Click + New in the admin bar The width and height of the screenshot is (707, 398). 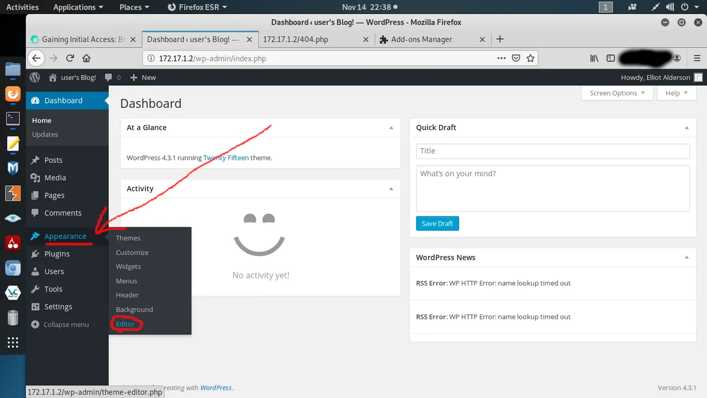point(143,77)
